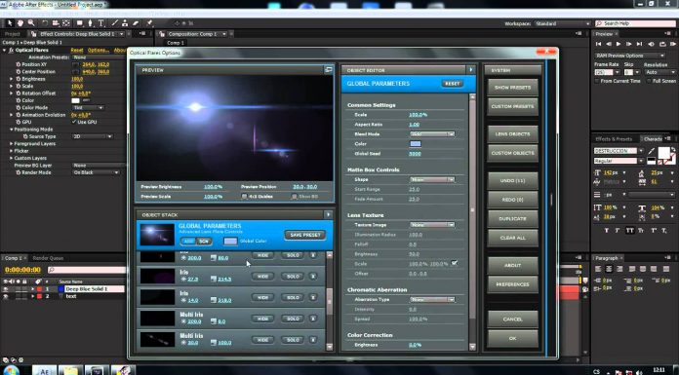Click the Save Preset button

(x=304, y=235)
